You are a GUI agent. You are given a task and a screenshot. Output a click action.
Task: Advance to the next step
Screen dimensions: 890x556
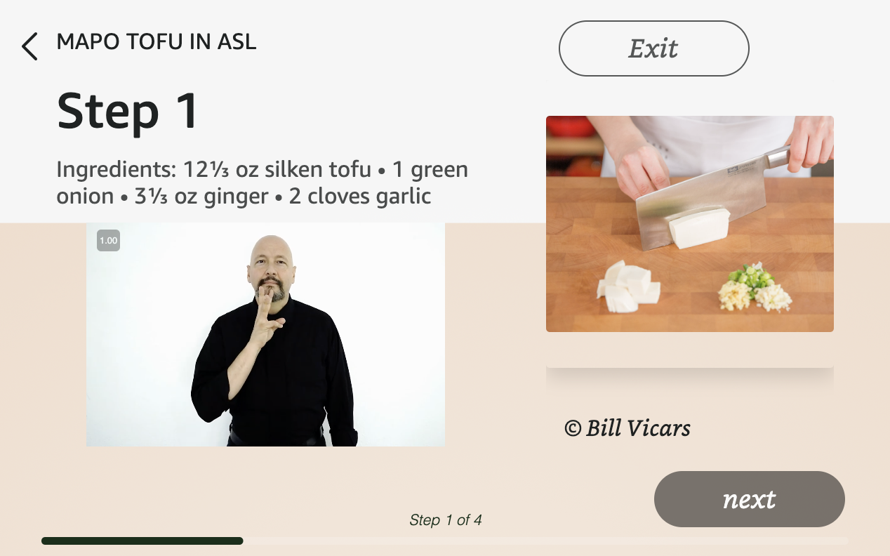pos(749,499)
